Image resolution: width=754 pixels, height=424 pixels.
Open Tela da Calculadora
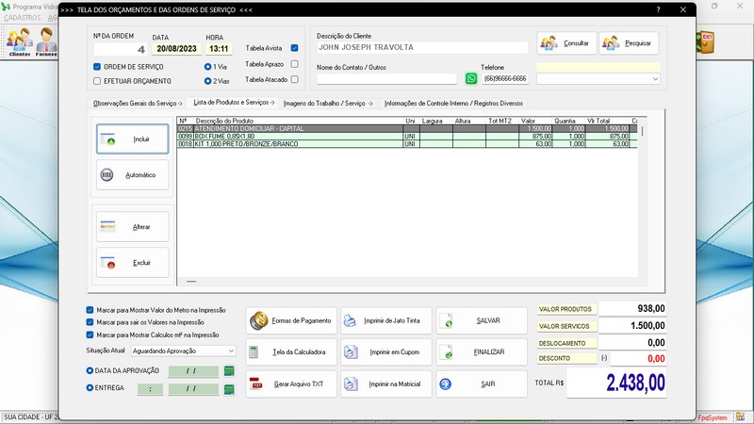pyautogui.click(x=291, y=352)
